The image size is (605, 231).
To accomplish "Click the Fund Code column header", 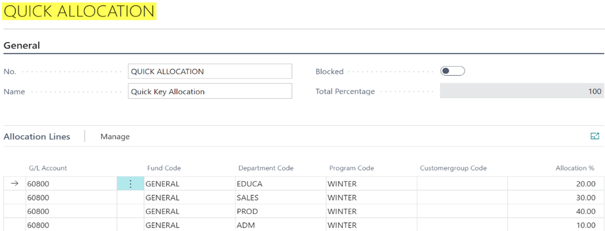I will 164,168.
